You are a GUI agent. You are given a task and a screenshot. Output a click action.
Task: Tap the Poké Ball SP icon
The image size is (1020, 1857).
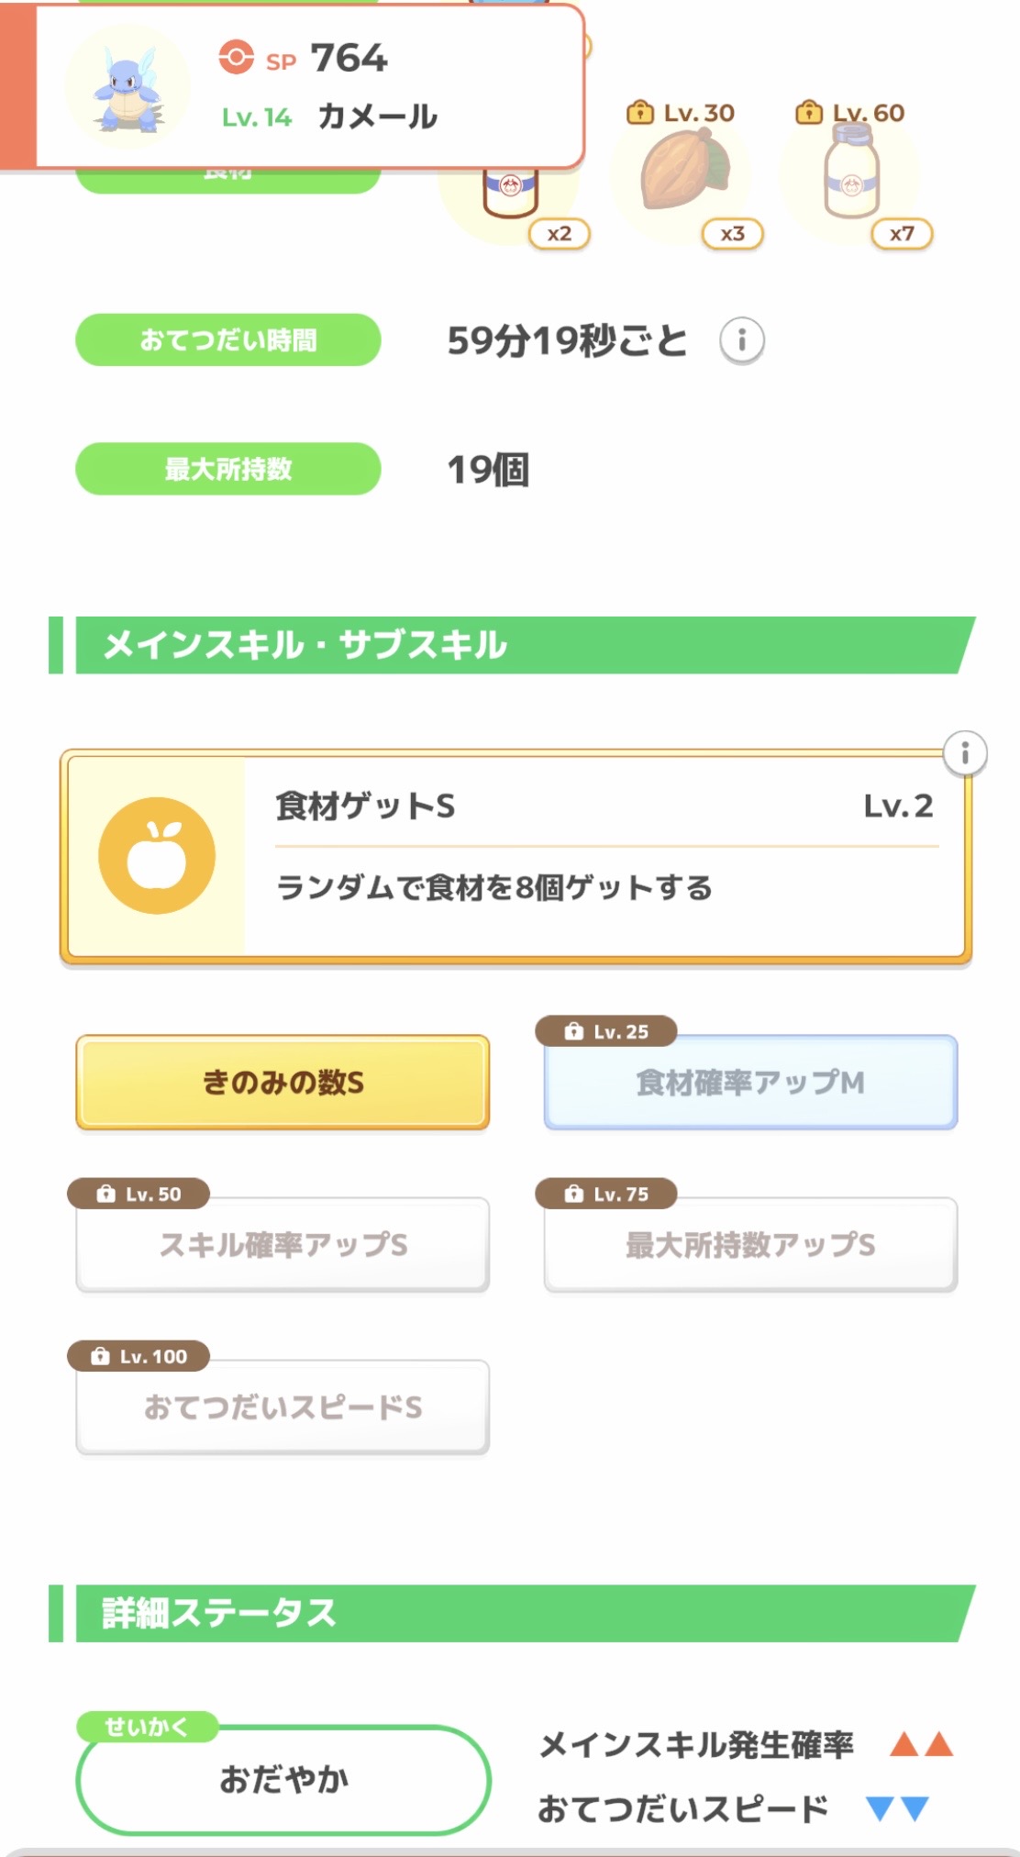[236, 57]
